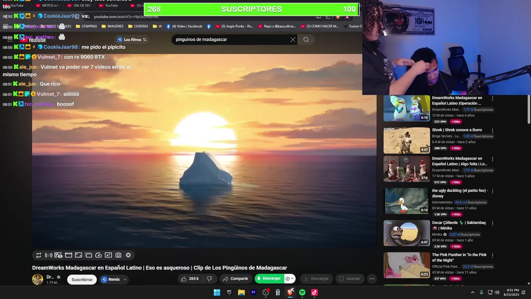
Task: Click the Suscribirse button
Action: click(x=82, y=279)
